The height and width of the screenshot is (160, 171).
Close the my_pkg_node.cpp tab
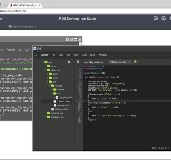(103, 62)
